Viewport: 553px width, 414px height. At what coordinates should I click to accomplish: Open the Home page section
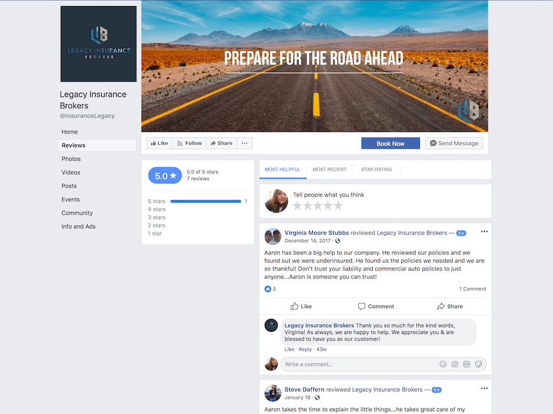pos(70,132)
